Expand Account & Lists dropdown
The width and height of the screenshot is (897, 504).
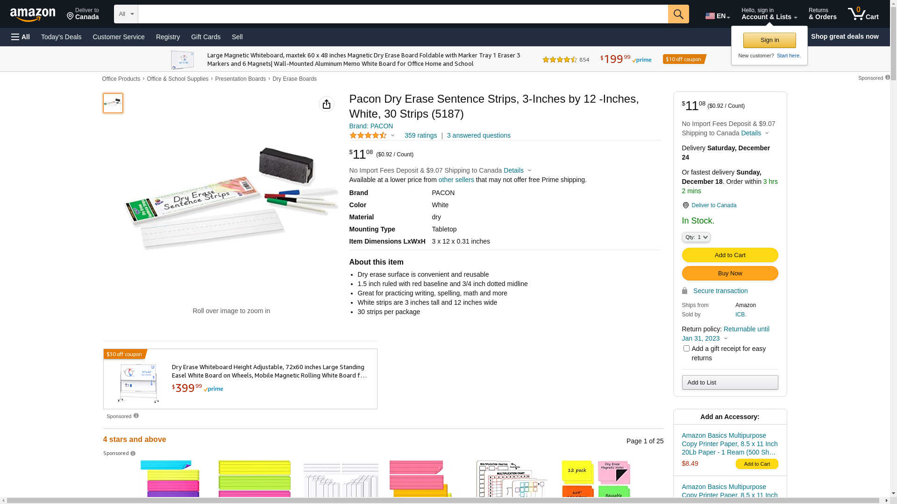(x=769, y=14)
